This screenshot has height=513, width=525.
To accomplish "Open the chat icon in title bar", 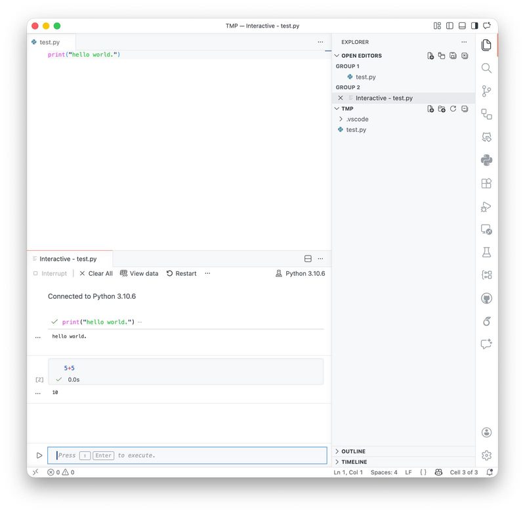I will [487, 26].
